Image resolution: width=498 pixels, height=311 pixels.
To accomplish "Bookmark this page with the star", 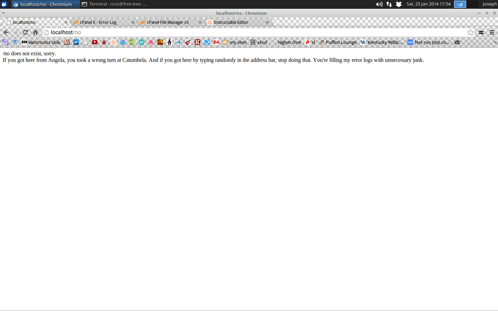I will [470, 32].
